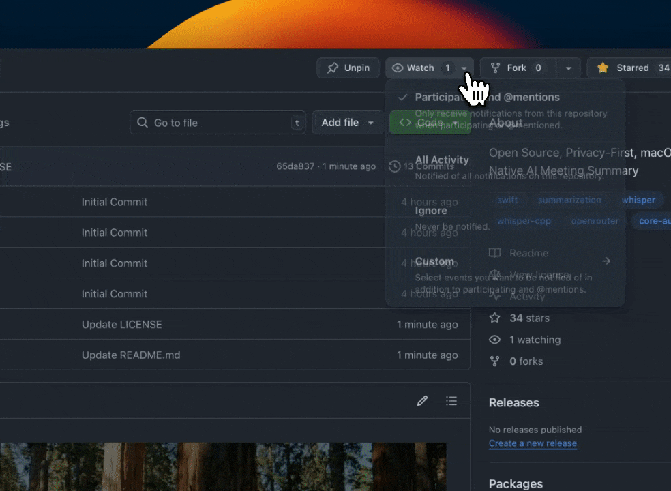Open Custom notification settings
Image resolution: width=671 pixels, height=491 pixels.
434,262
